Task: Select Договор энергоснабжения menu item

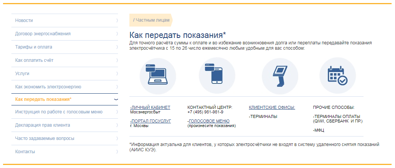Action: tap(43, 34)
